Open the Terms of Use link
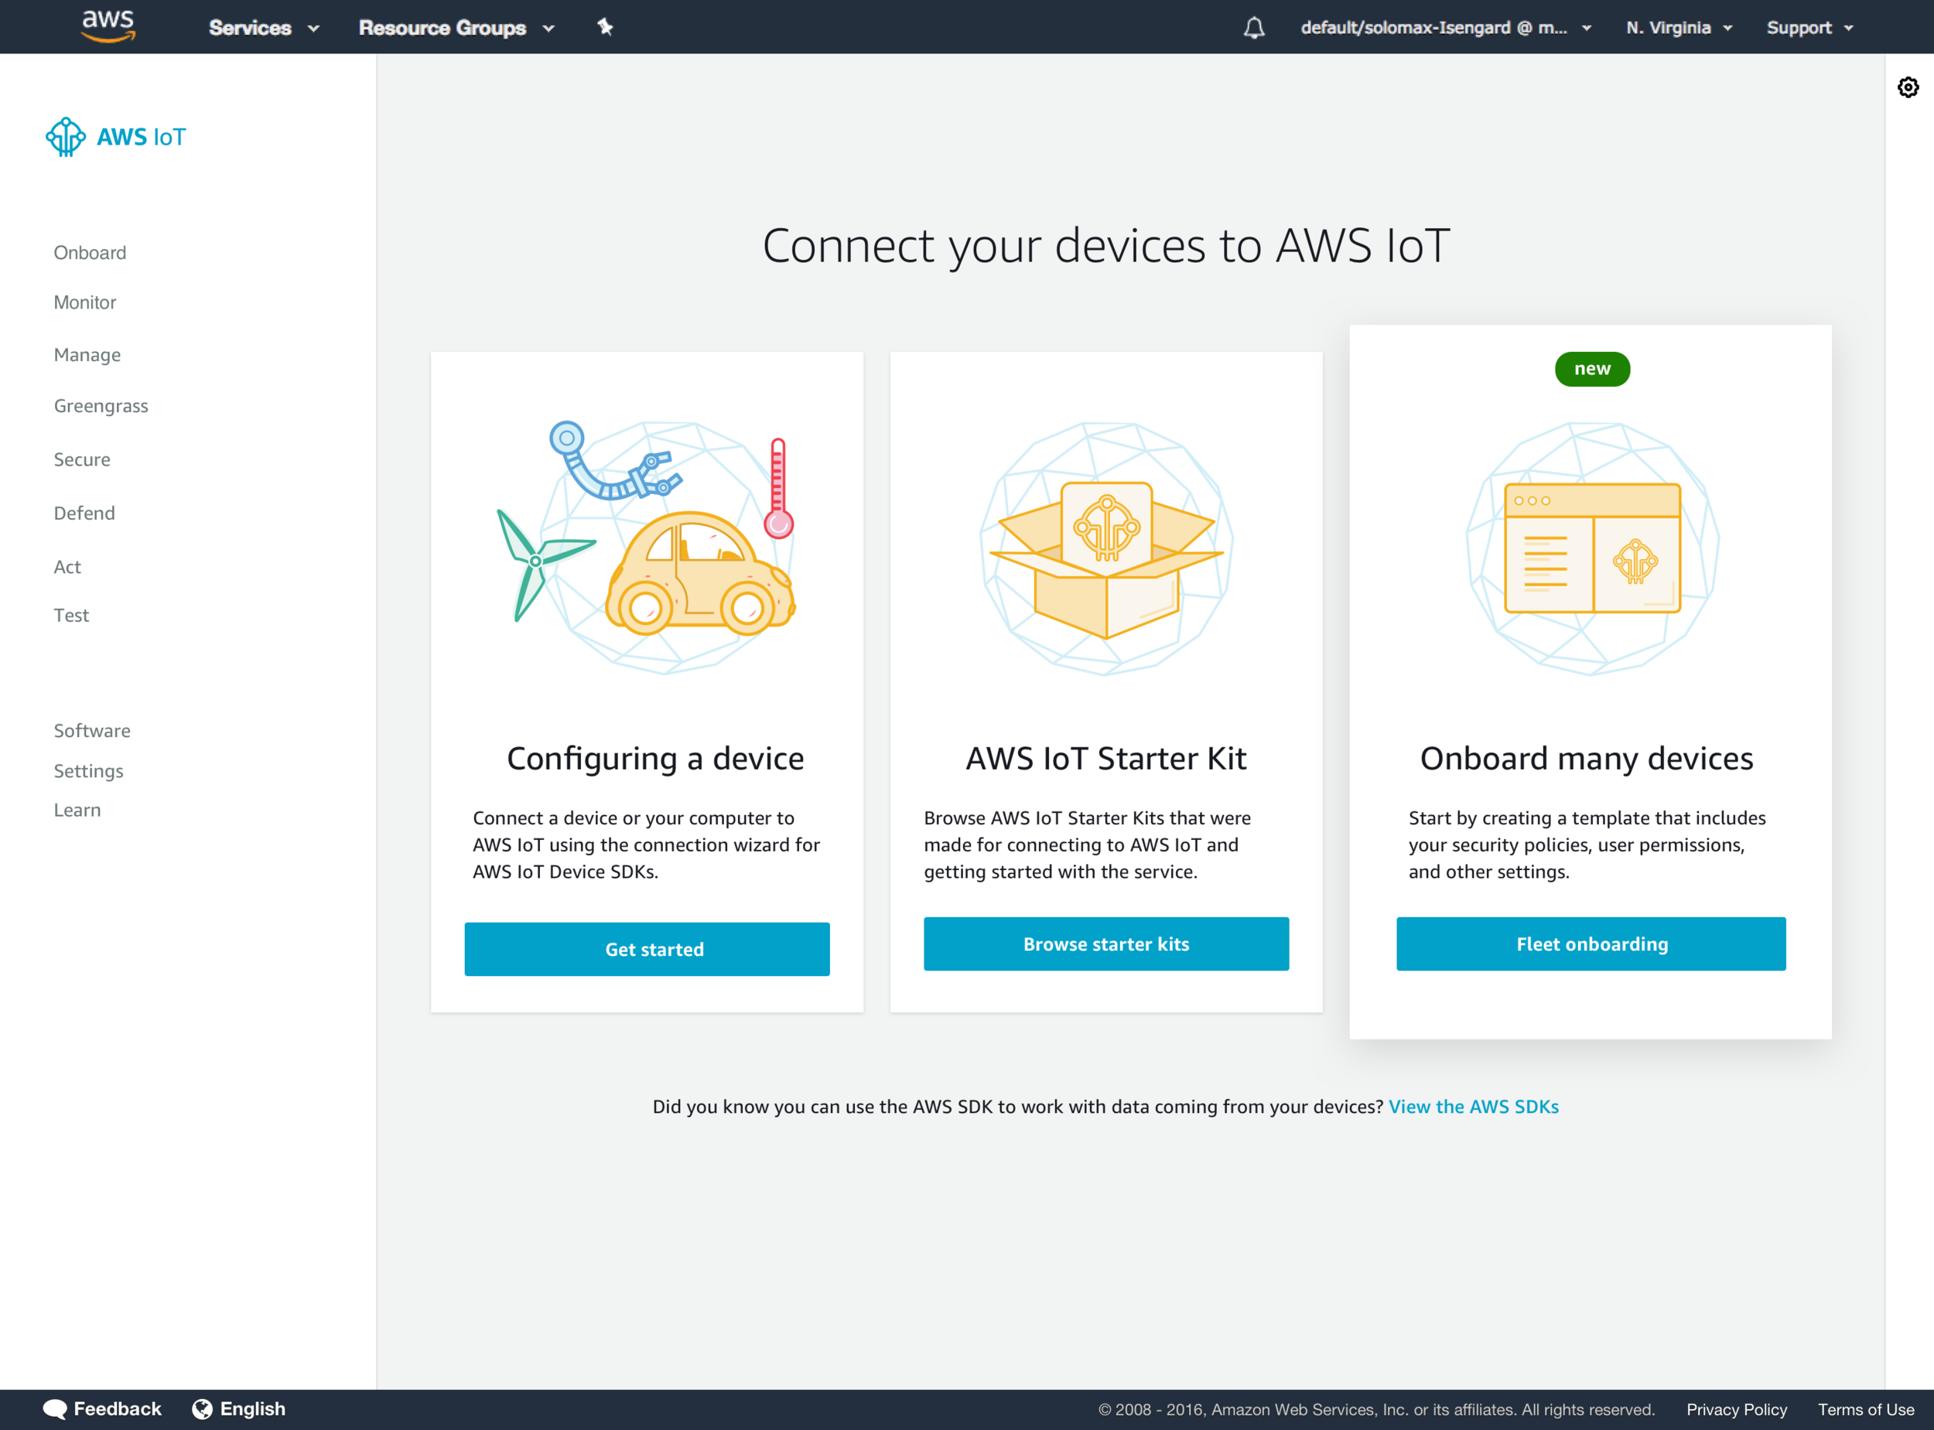Screen dimensions: 1934x1430 point(1866,1410)
